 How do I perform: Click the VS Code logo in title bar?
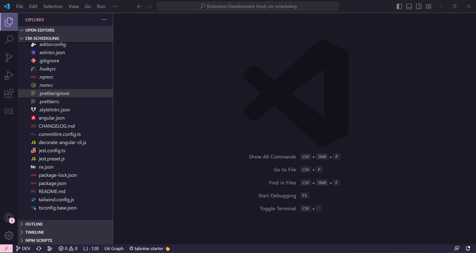click(6, 6)
